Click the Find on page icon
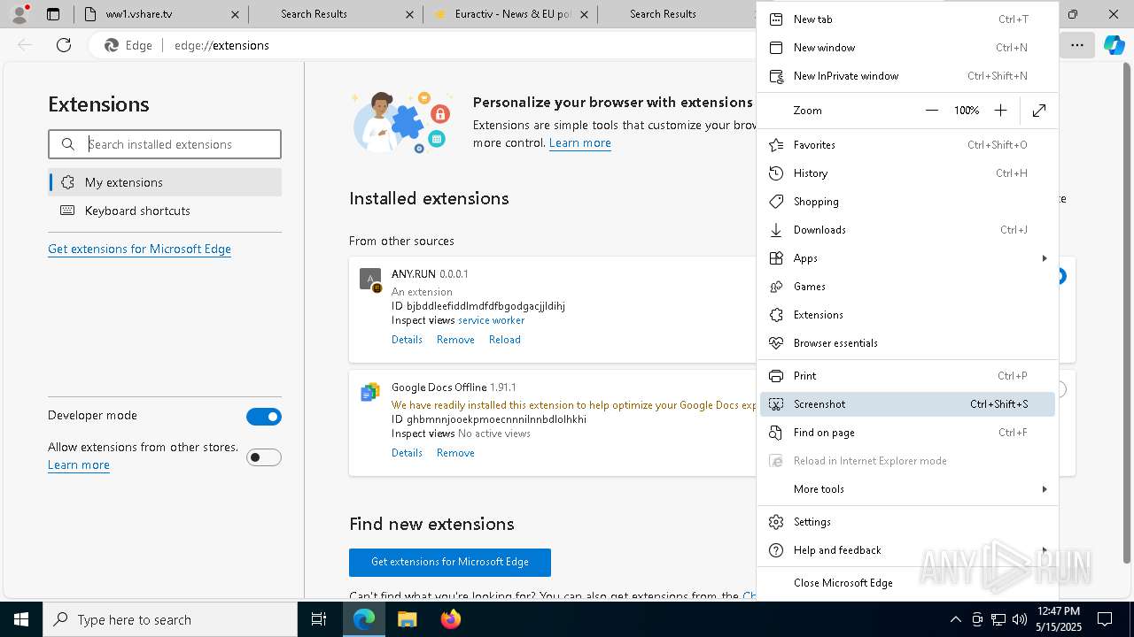1134x637 pixels. pyautogui.click(x=776, y=433)
